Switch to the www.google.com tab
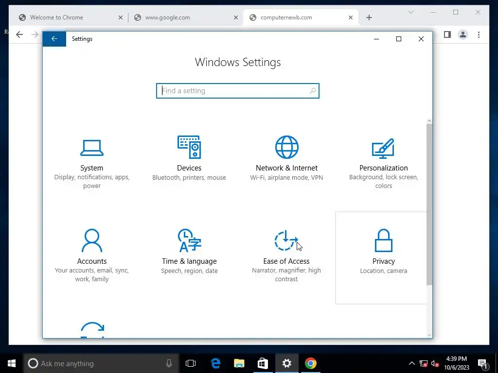This screenshot has width=498, height=373. (x=186, y=17)
